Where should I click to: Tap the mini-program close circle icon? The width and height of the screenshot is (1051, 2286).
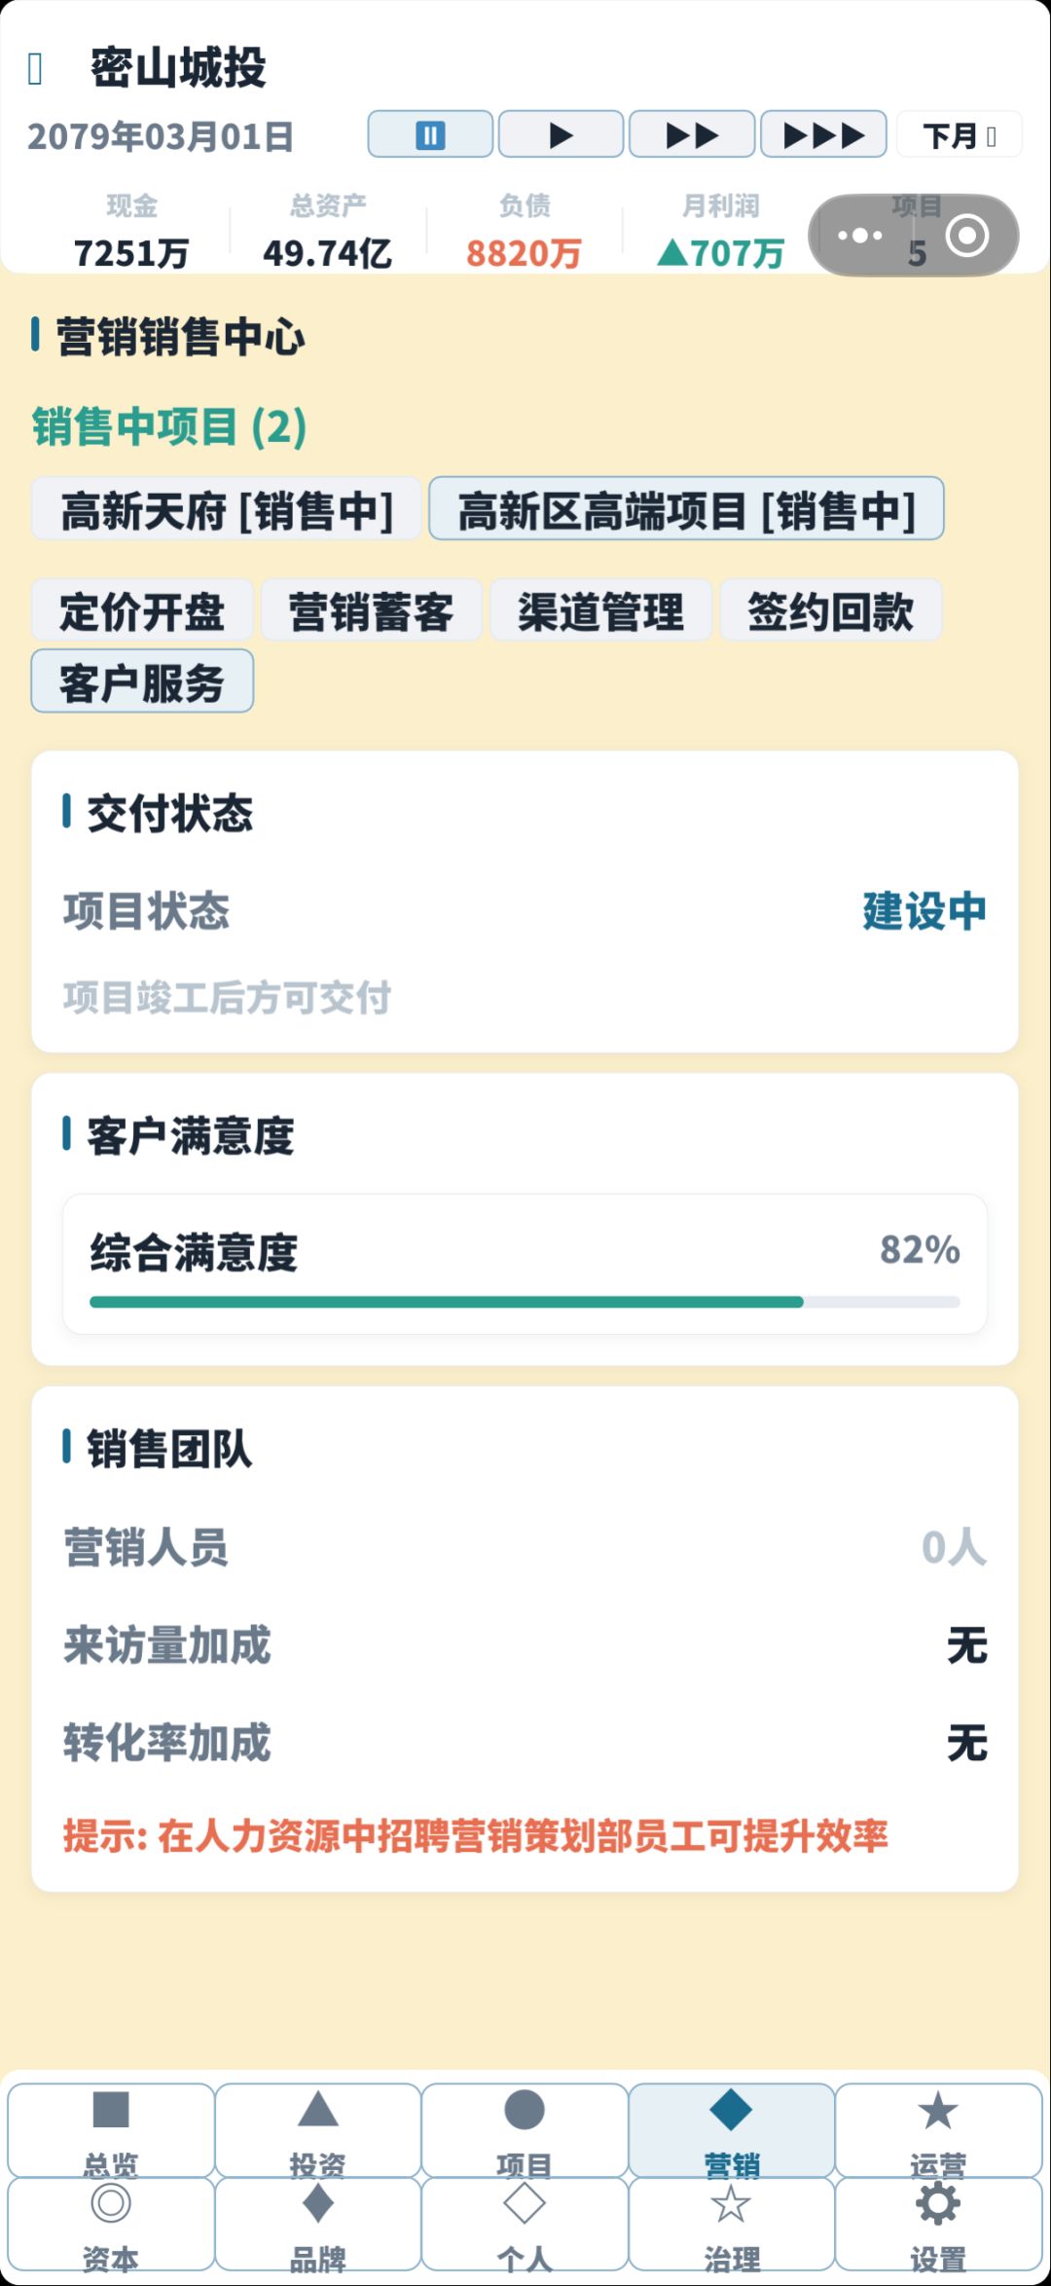[967, 235]
